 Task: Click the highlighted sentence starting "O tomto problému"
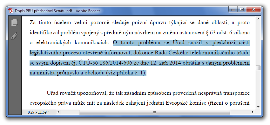coord(140,58)
